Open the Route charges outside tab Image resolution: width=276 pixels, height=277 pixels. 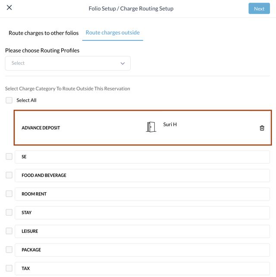point(113,32)
